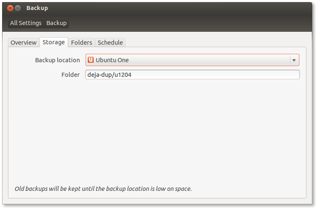Go back to All Settings
The width and height of the screenshot is (316, 208).
click(x=26, y=23)
